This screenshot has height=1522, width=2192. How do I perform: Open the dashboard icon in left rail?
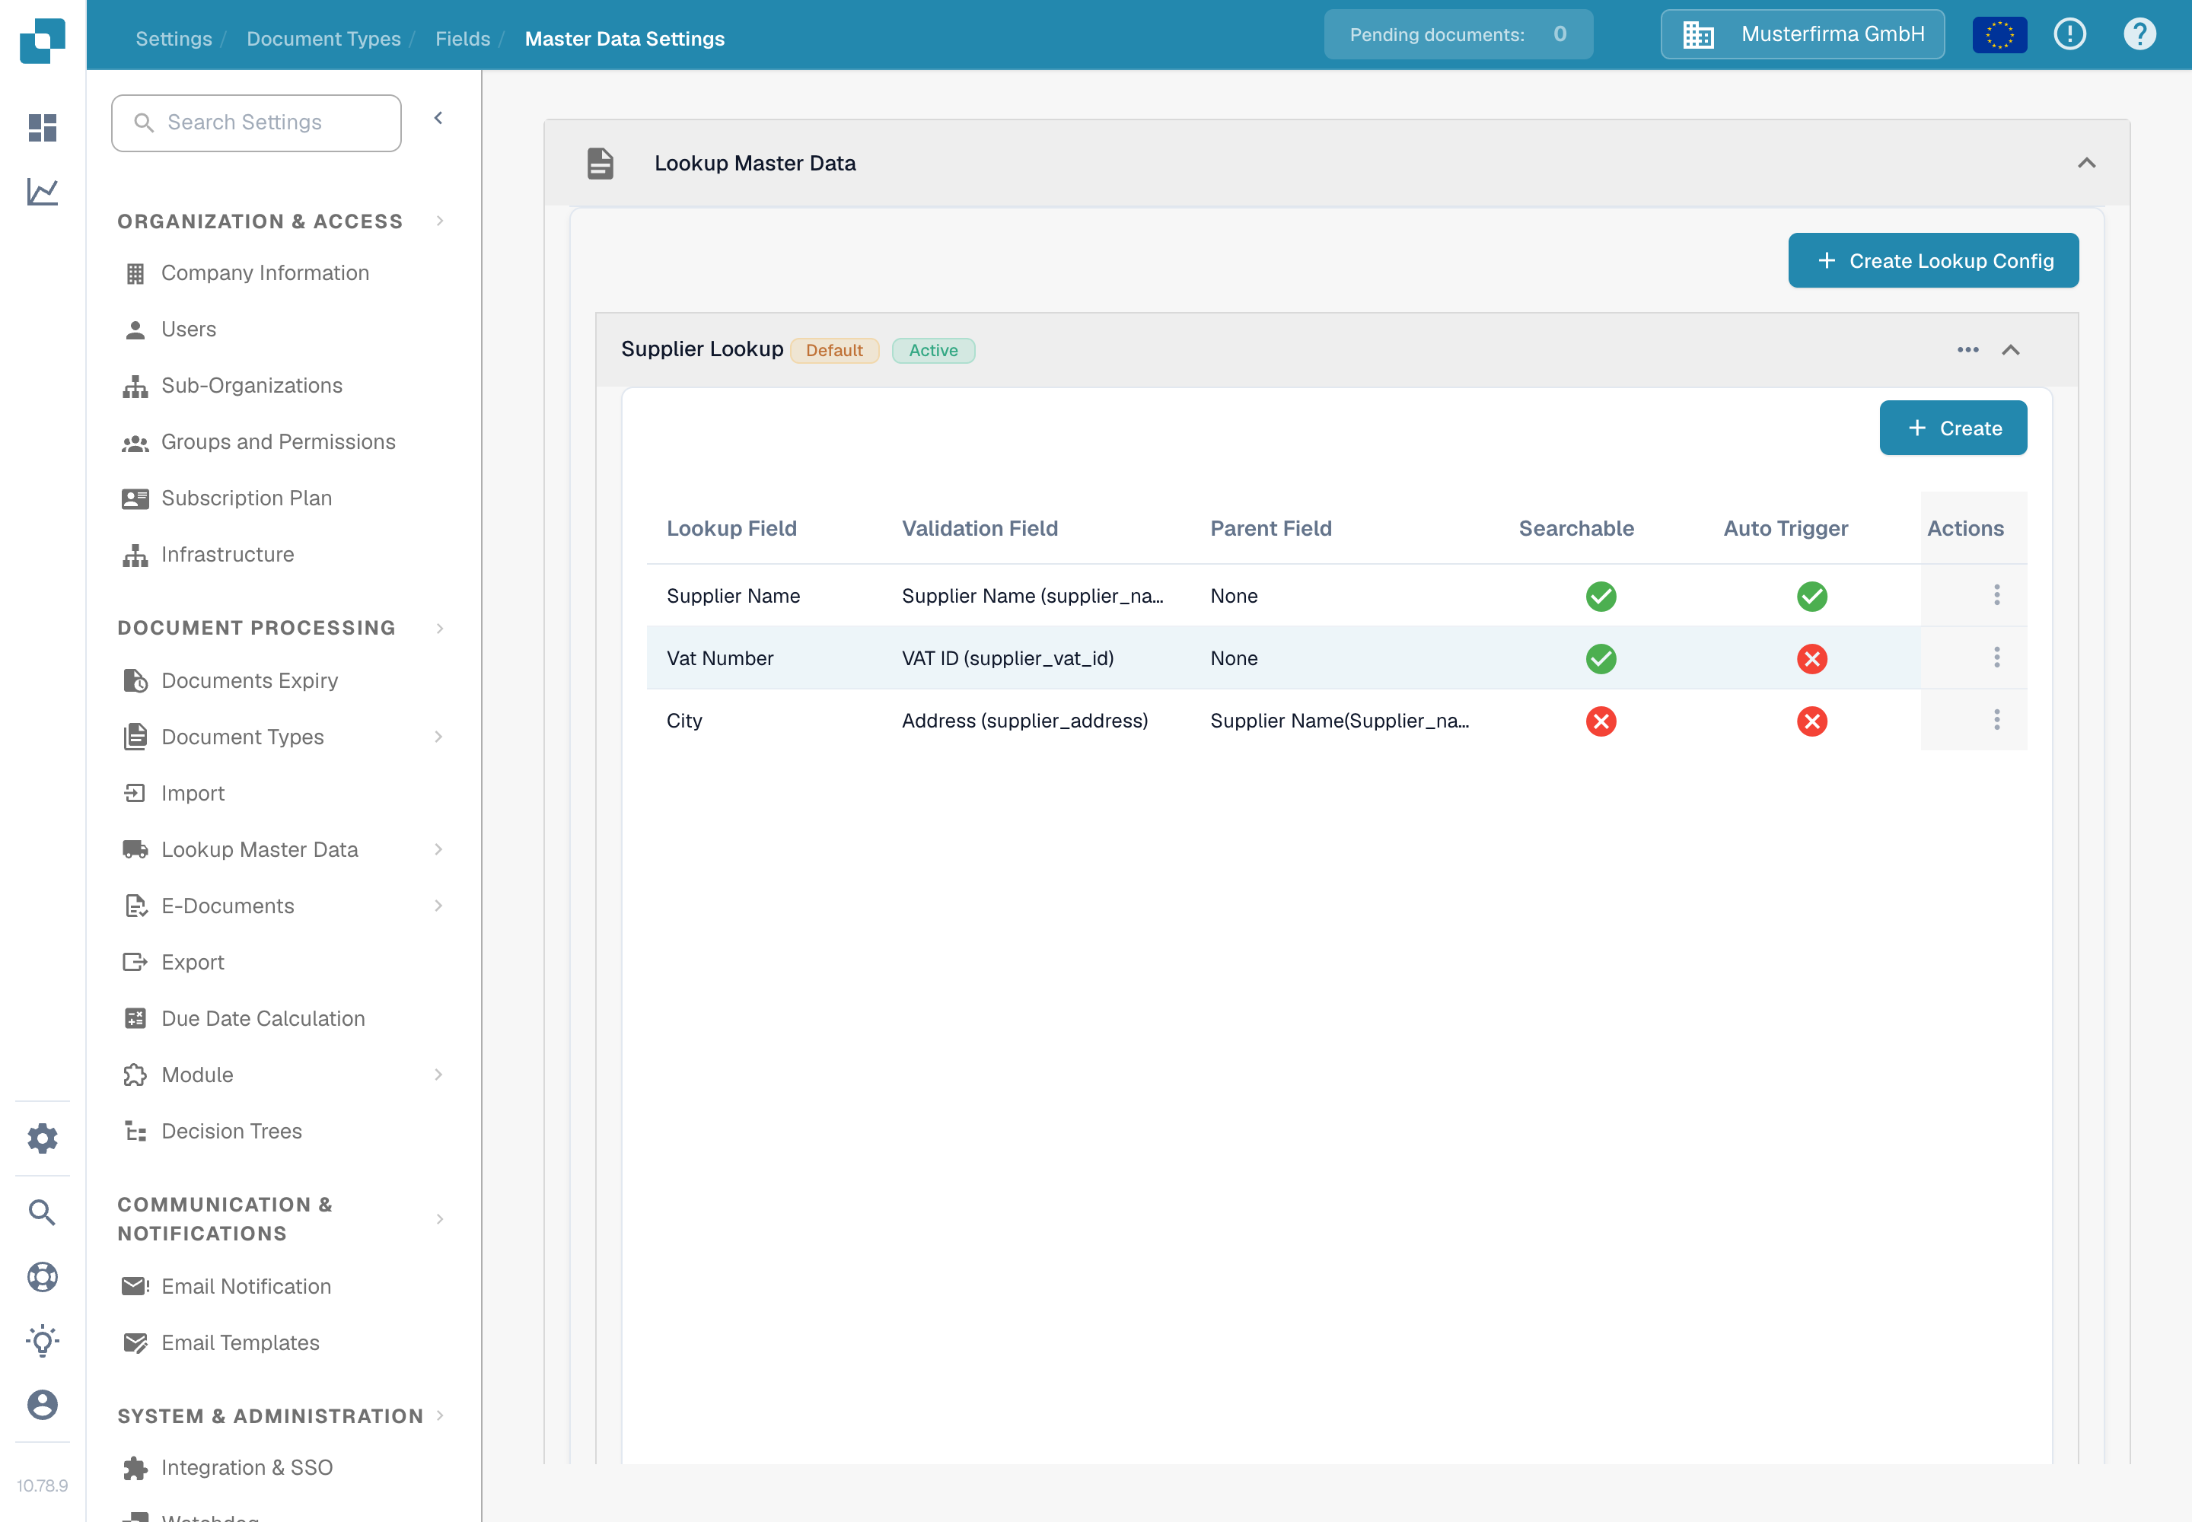[42, 127]
